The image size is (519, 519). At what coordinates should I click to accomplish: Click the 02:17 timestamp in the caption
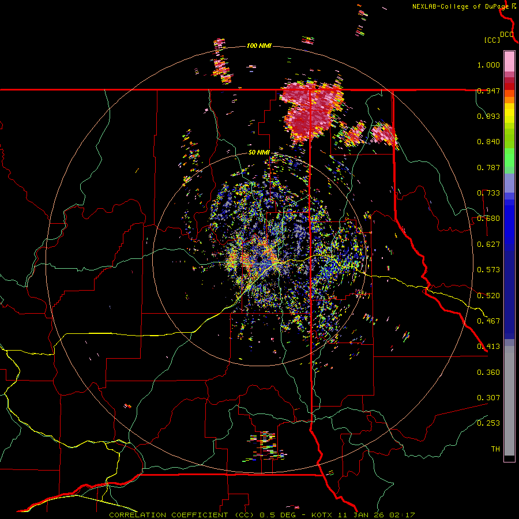pyautogui.click(x=402, y=515)
